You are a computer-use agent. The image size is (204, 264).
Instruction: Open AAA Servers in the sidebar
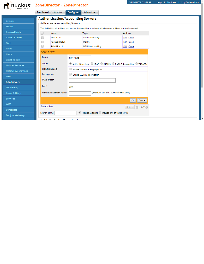19,82
